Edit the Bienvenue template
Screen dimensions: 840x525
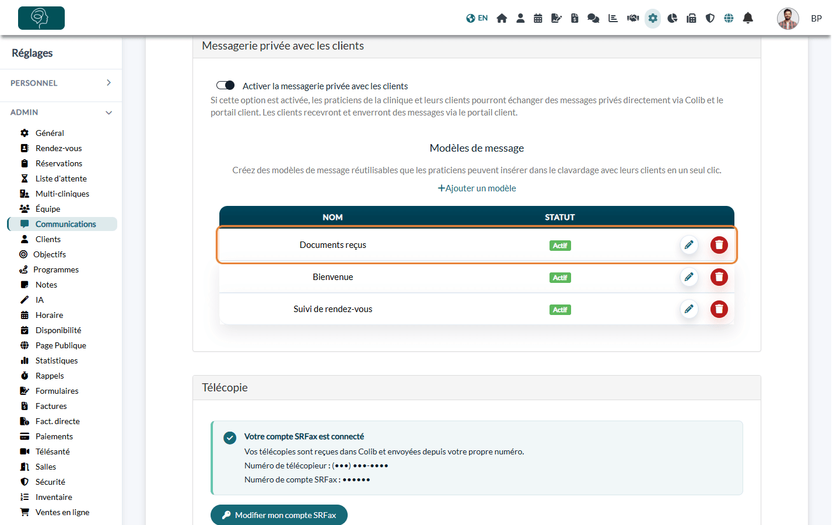(689, 277)
